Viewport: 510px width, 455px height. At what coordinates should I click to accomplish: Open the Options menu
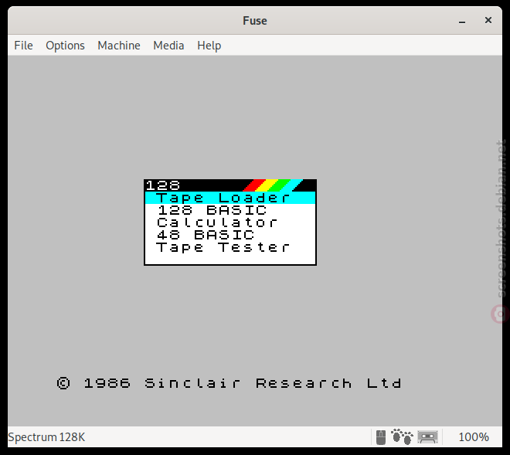pos(65,46)
